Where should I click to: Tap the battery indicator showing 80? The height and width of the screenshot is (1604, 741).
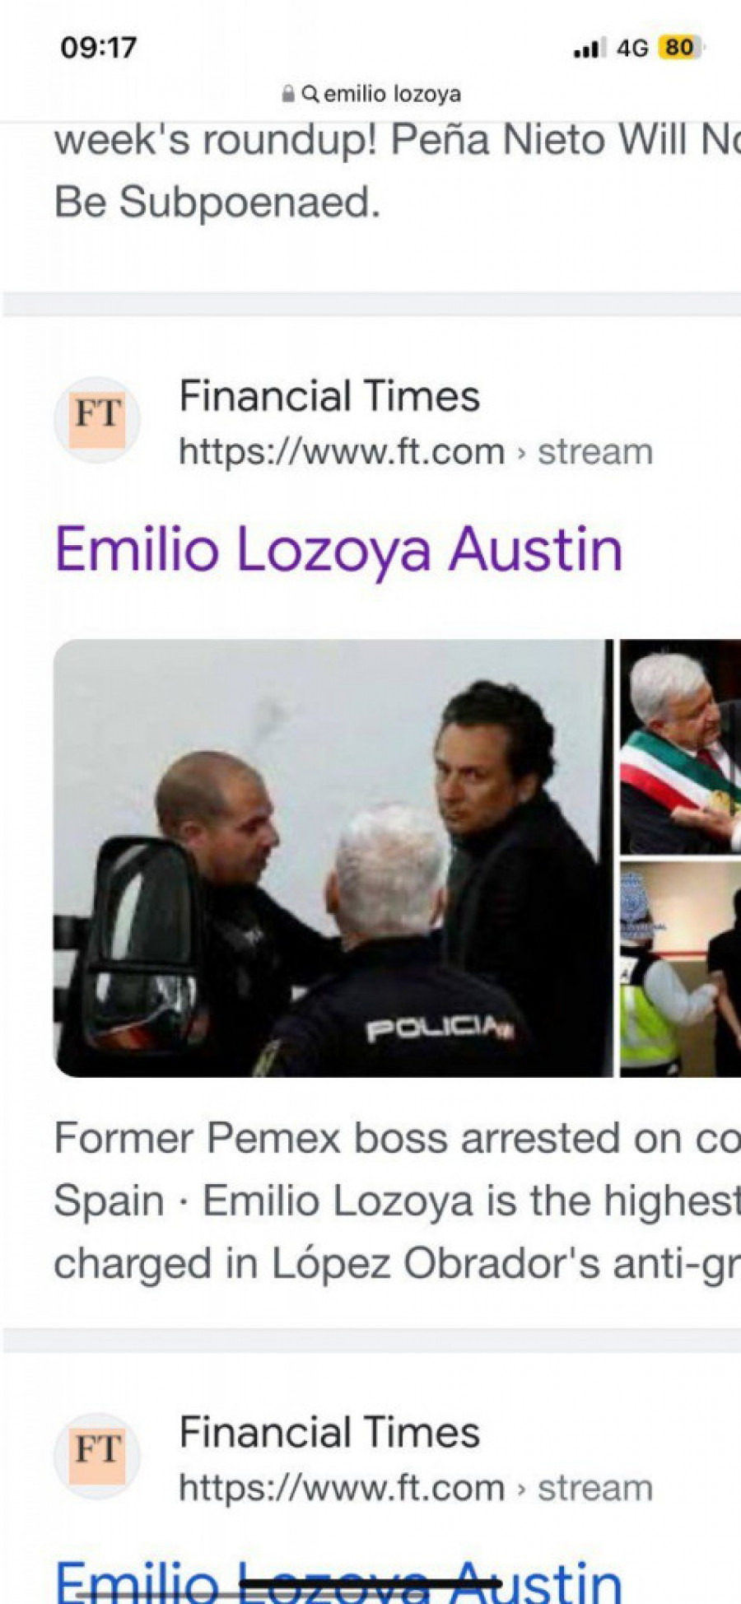(x=679, y=48)
